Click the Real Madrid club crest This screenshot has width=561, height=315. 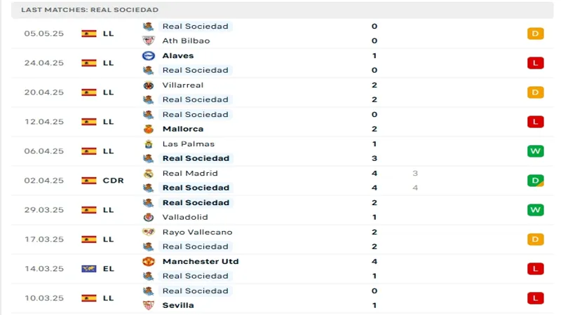point(148,173)
